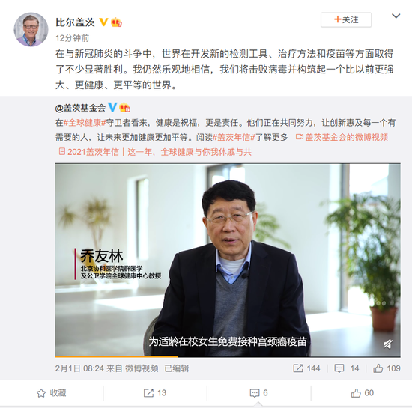Image resolution: width=412 pixels, height=408 pixels.
Task: Click the orange V verified badge
Action: [103, 22]
